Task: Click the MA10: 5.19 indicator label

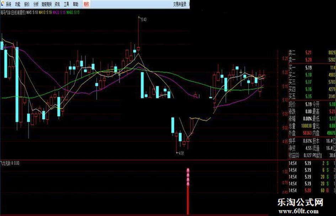Action: [x=45, y=13]
